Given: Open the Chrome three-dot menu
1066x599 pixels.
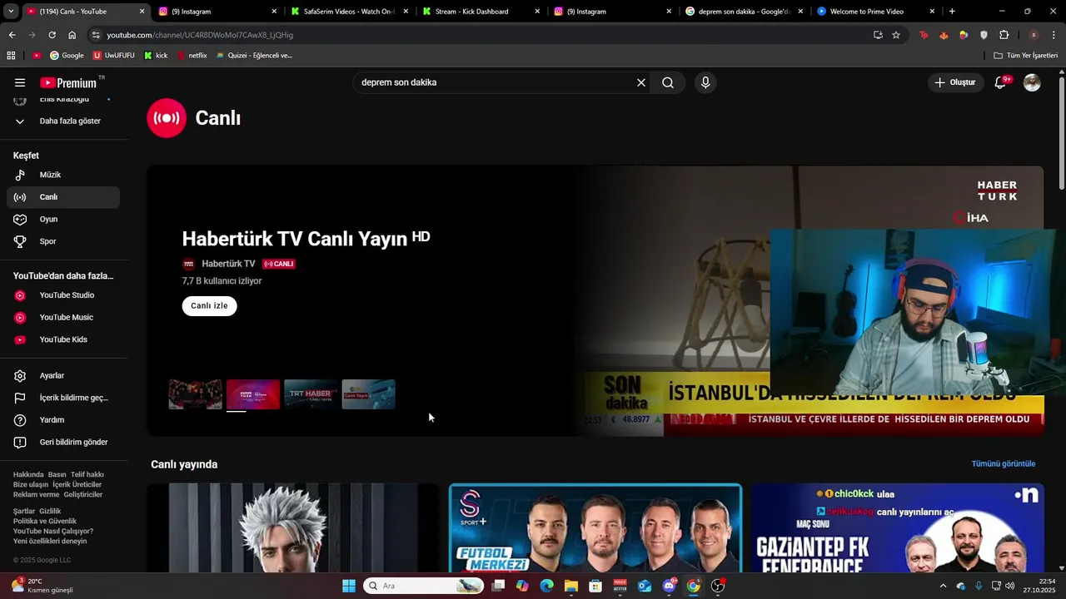Looking at the screenshot, I should [1054, 35].
